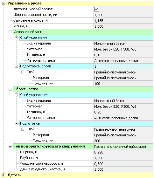Viewport: 154px width, 178px height.
Task: Uncheck the Автоматический расчёт checkbox
Action: (96, 9)
